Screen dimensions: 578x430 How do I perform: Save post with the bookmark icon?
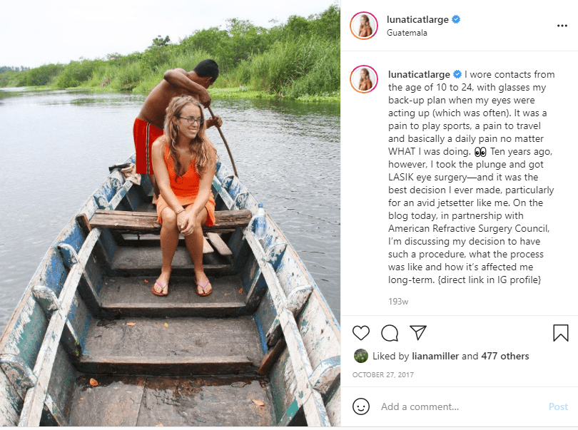coord(561,333)
